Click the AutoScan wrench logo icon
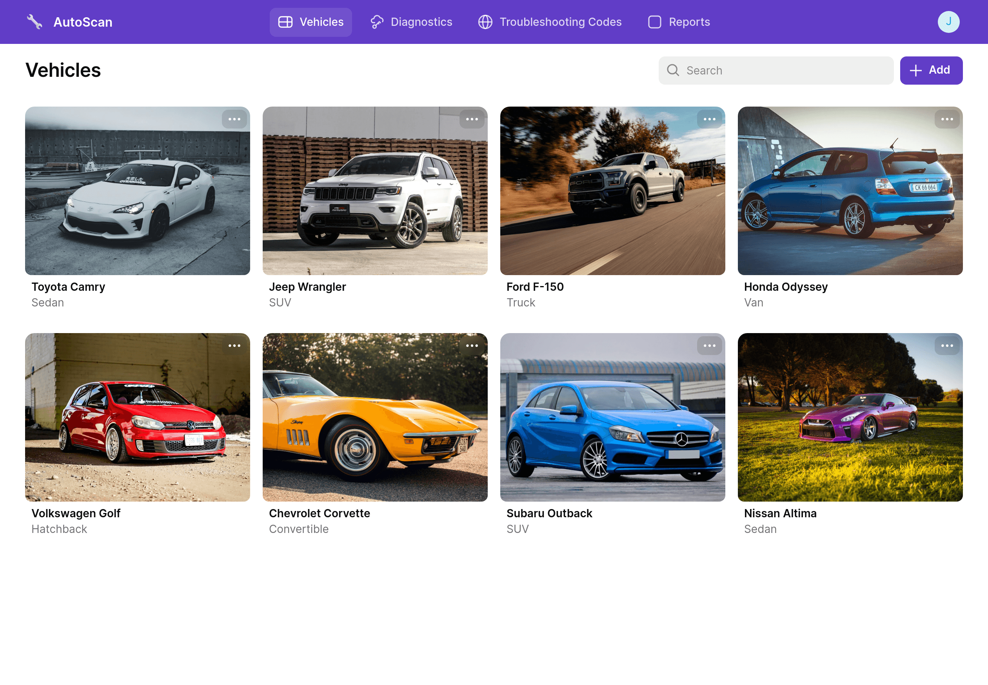This screenshot has height=685, width=988. tap(35, 22)
